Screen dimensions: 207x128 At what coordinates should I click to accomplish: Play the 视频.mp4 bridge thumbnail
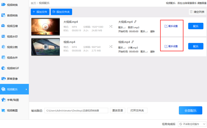[45, 47]
